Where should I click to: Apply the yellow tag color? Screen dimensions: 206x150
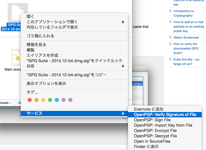[x=43, y=100]
